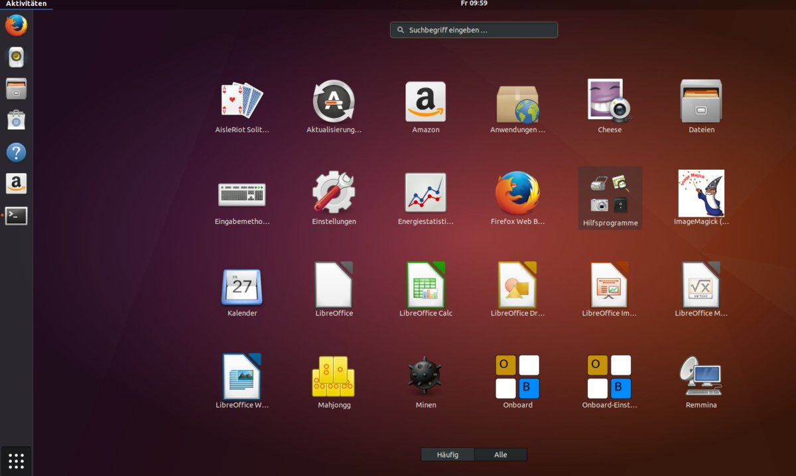Click the Show Applications grid button
This screenshot has height=476, width=796.
click(16, 460)
